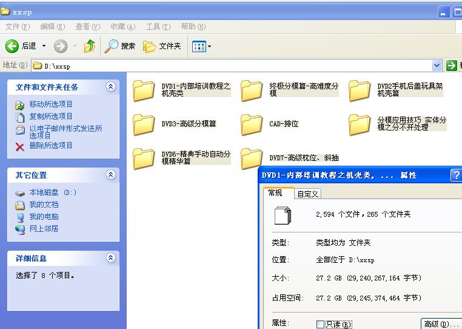Click 复制所选项目 link
Viewport: 462px width, 329px height.
(51, 117)
